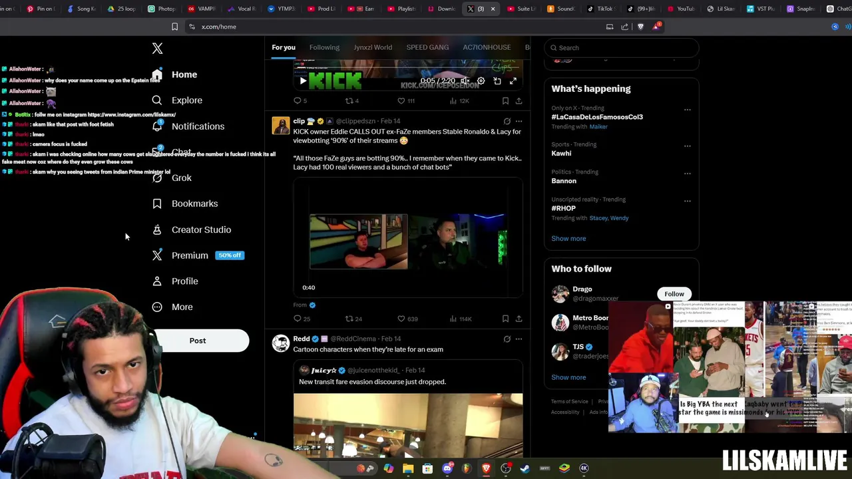Like clip's post with 639 likes
This screenshot has width=852, height=479.
[x=407, y=319]
